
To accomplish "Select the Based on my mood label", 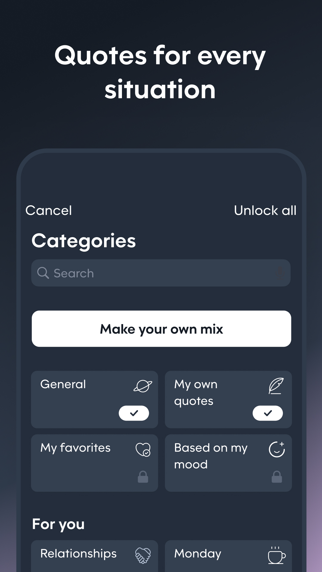I will point(211,456).
